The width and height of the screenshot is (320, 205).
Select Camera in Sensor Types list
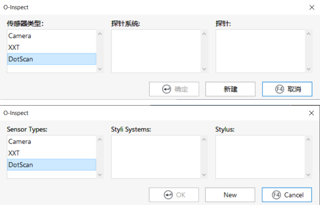point(51,141)
